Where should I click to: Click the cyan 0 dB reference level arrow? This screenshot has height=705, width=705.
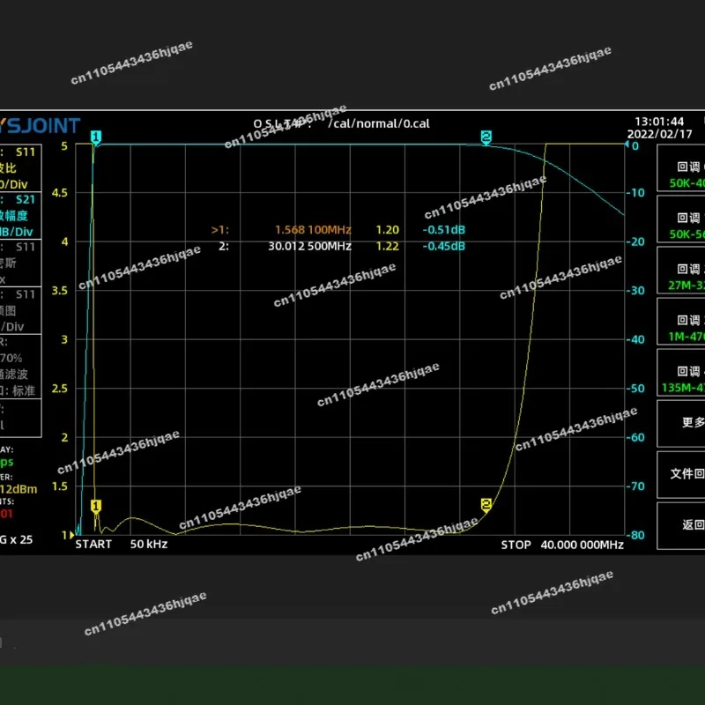[x=627, y=144]
